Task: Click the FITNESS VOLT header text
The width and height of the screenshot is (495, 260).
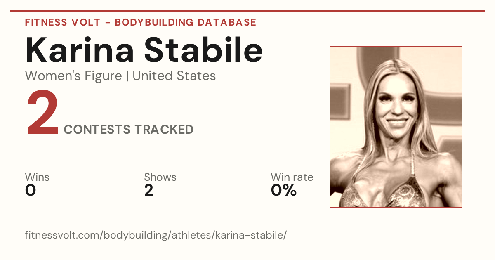Action: (62, 22)
